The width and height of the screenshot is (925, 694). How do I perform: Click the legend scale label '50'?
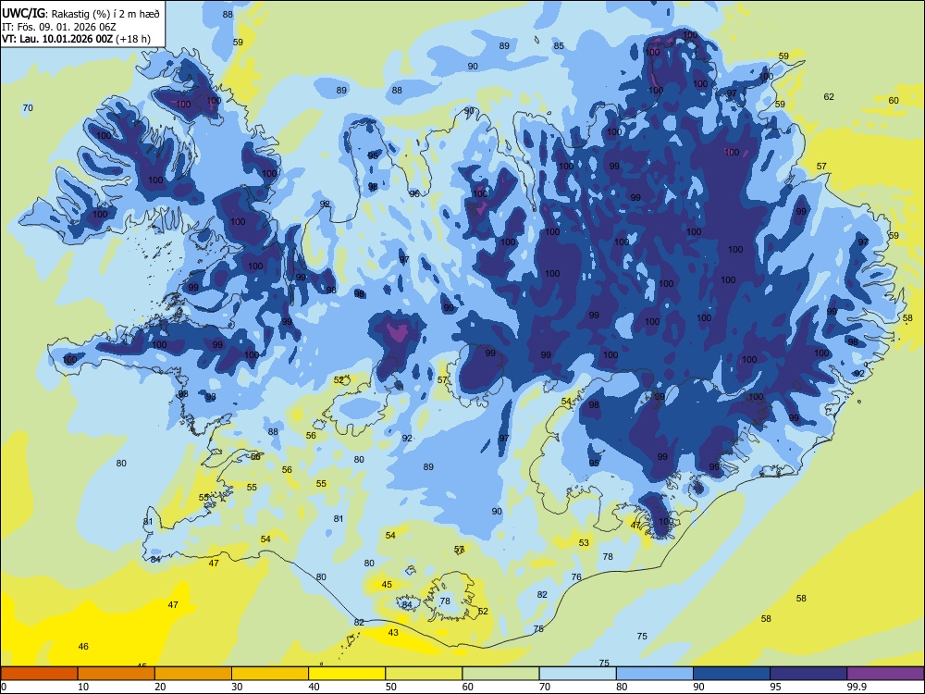[390, 687]
